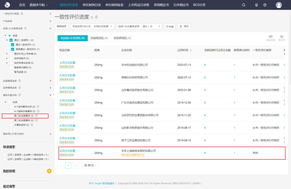Uncheck the 通过一致性评价 (7) checkbox

click(13, 45)
